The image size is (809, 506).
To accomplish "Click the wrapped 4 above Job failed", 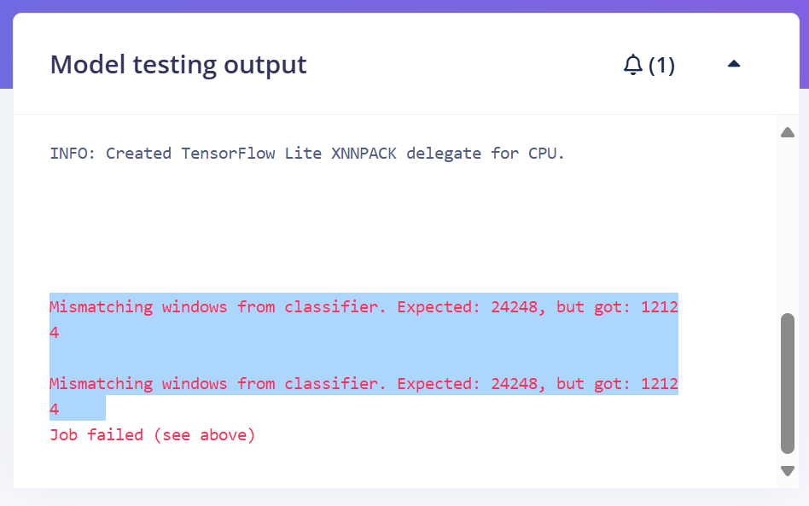I will point(54,410).
